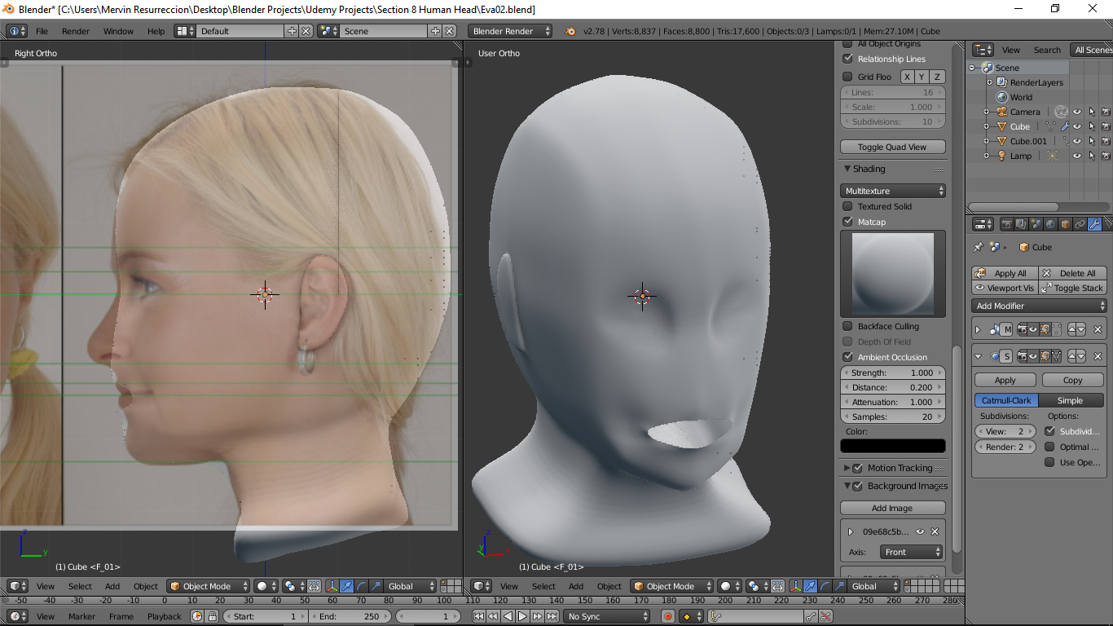1113x626 pixels.
Task: Enable the Textured Solid checkbox
Action: tap(847, 207)
